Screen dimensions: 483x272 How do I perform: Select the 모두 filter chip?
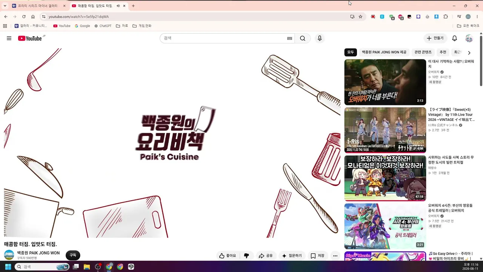[351, 52]
